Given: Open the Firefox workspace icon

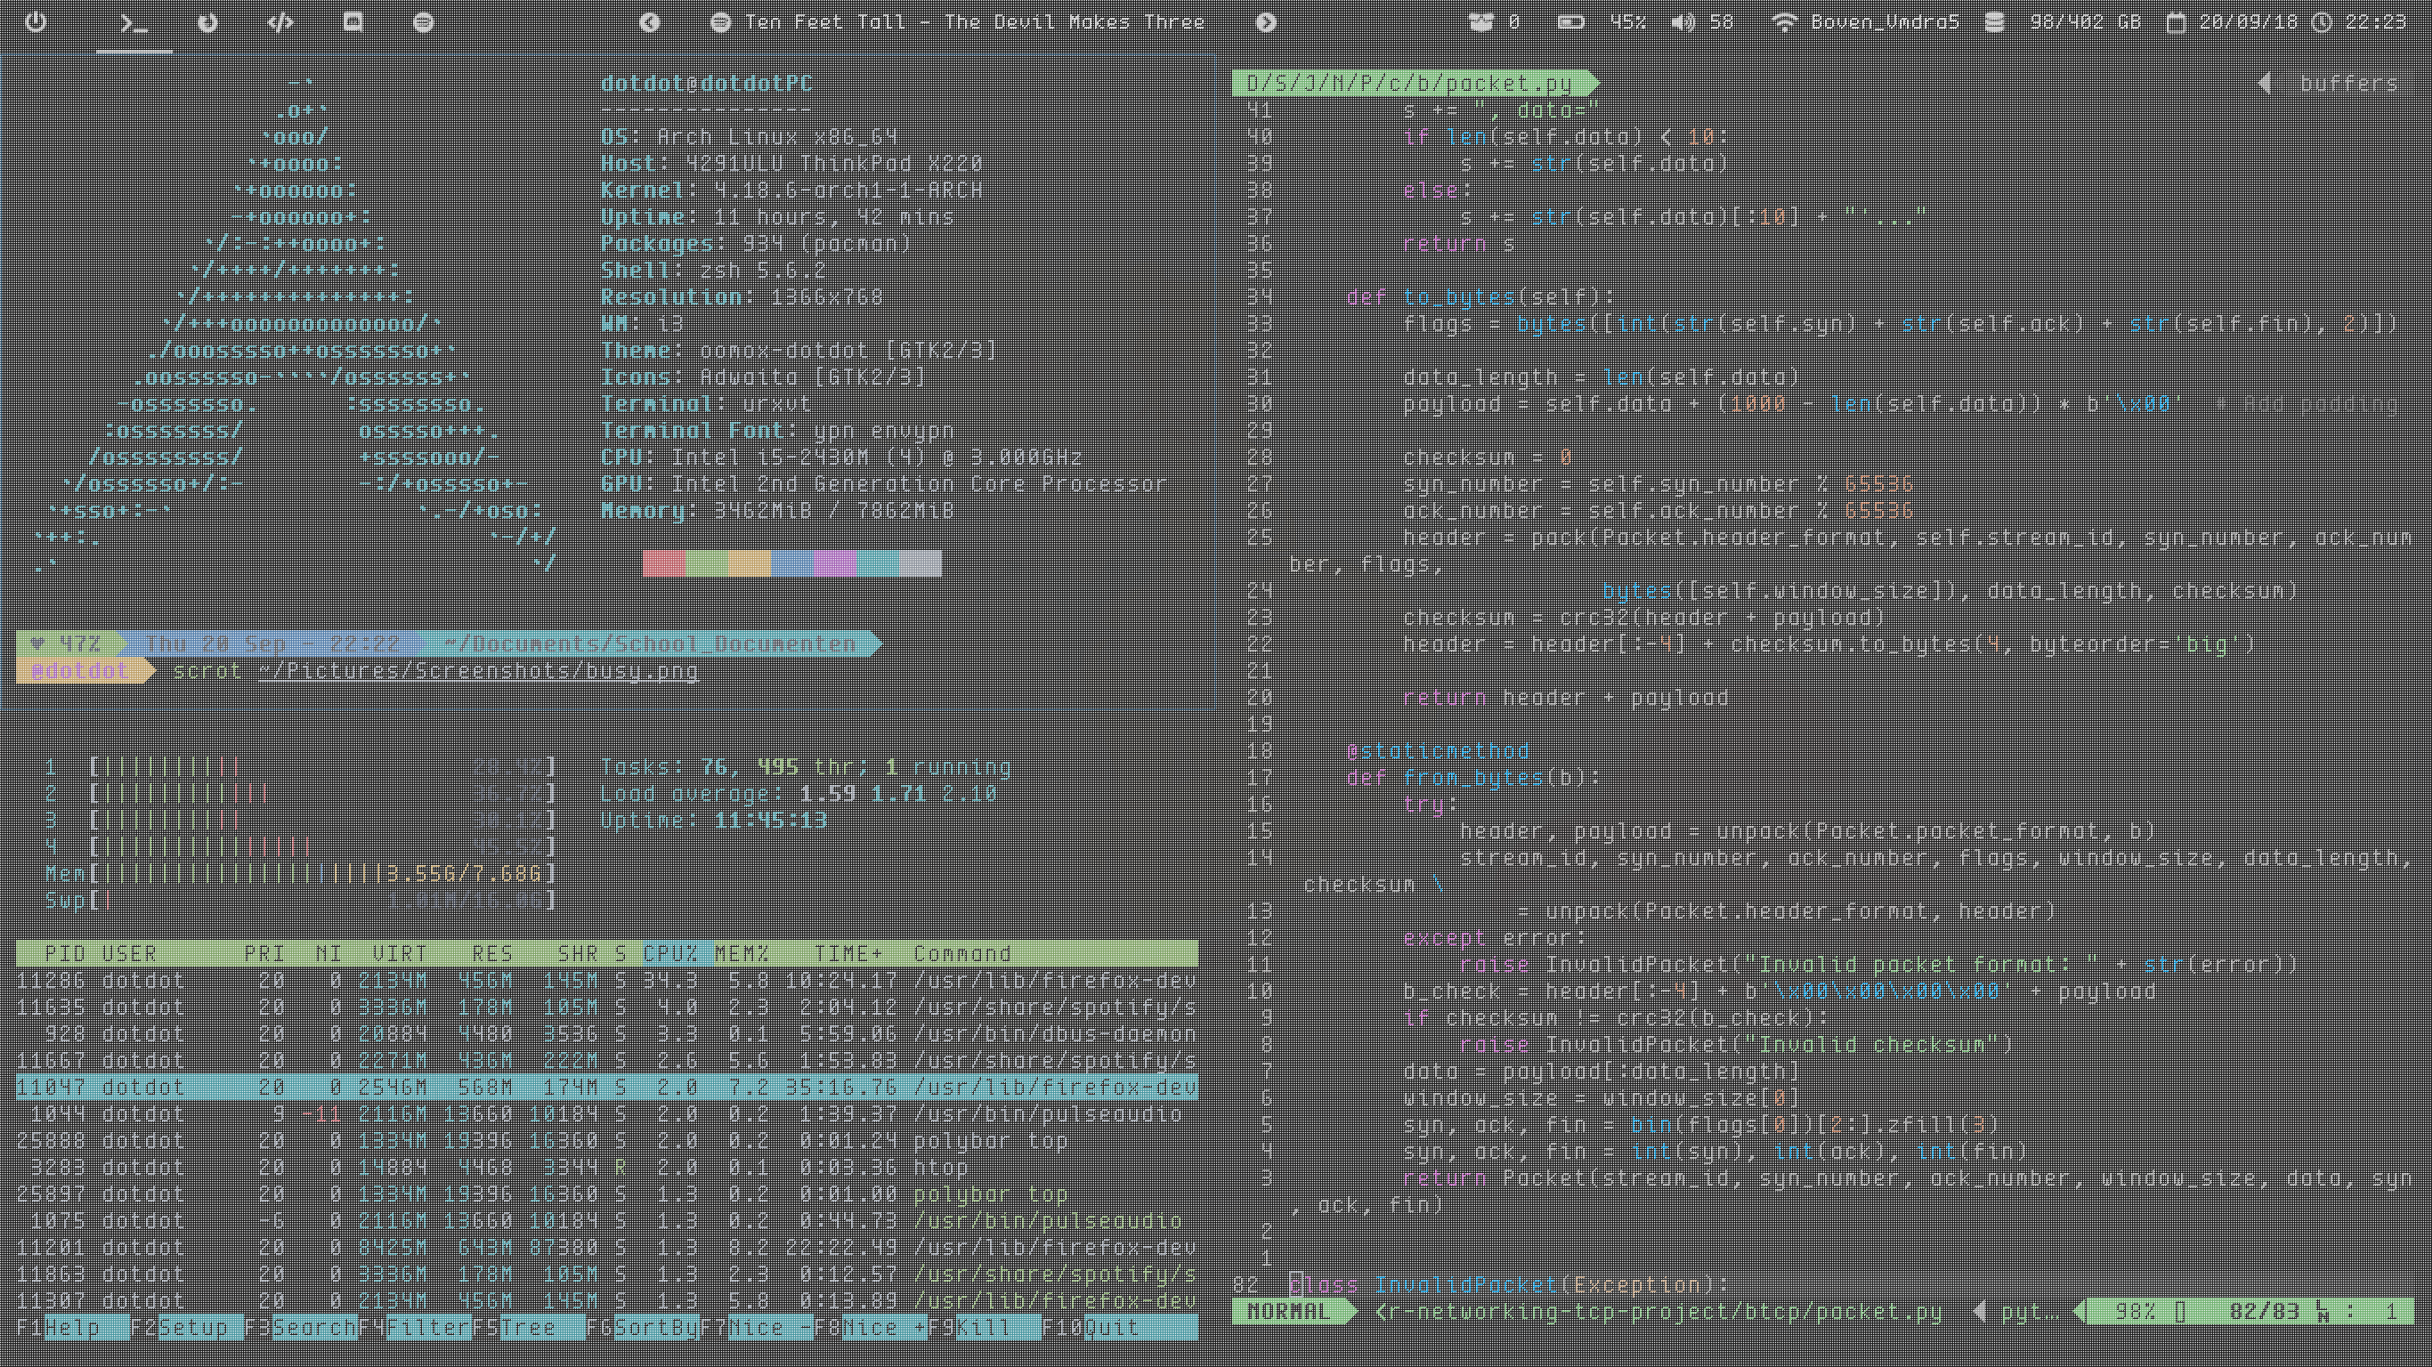Looking at the screenshot, I should pos(207,21).
